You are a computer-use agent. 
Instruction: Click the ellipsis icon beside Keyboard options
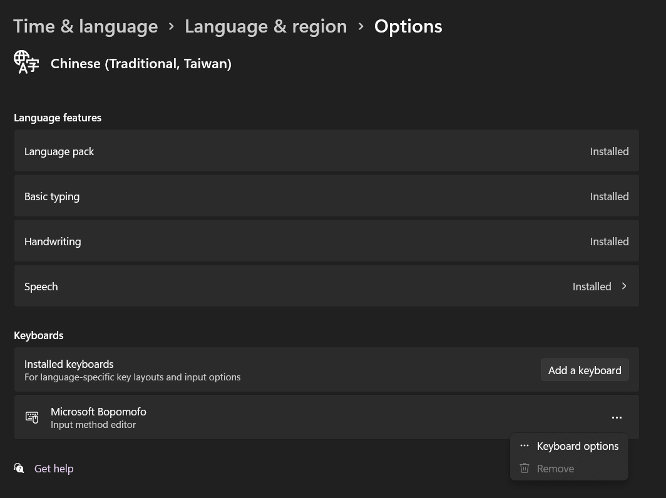click(525, 446)
